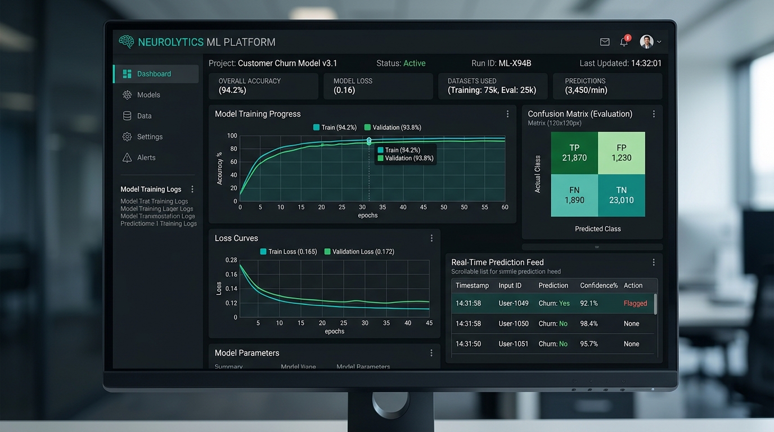Go to the Dashboard menu item
Image resolution: width=774 pixels, height=432 pixels.
click(156, 74)
